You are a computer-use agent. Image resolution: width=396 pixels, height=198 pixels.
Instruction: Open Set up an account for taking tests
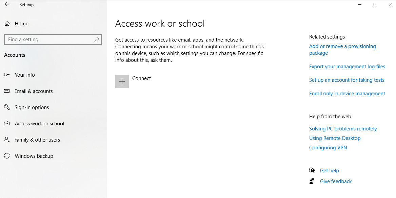pos(347,80)
